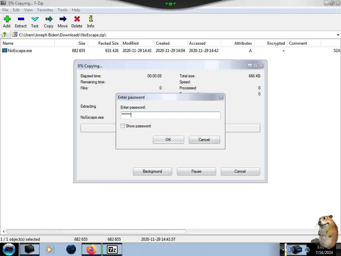Open the Edit menu
Image resolution: width=341 pixels, height=256 pixels.
coord(16,10)
